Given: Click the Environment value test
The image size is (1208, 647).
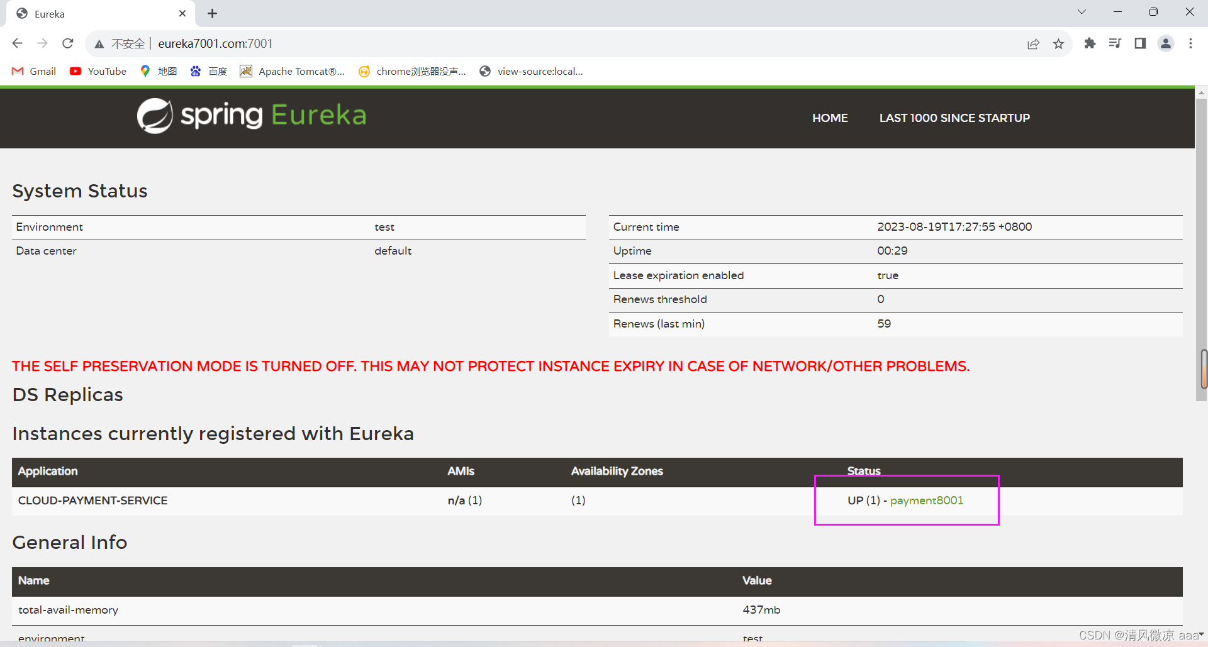Looking at the screenshot, I should (x=384, y=227).
